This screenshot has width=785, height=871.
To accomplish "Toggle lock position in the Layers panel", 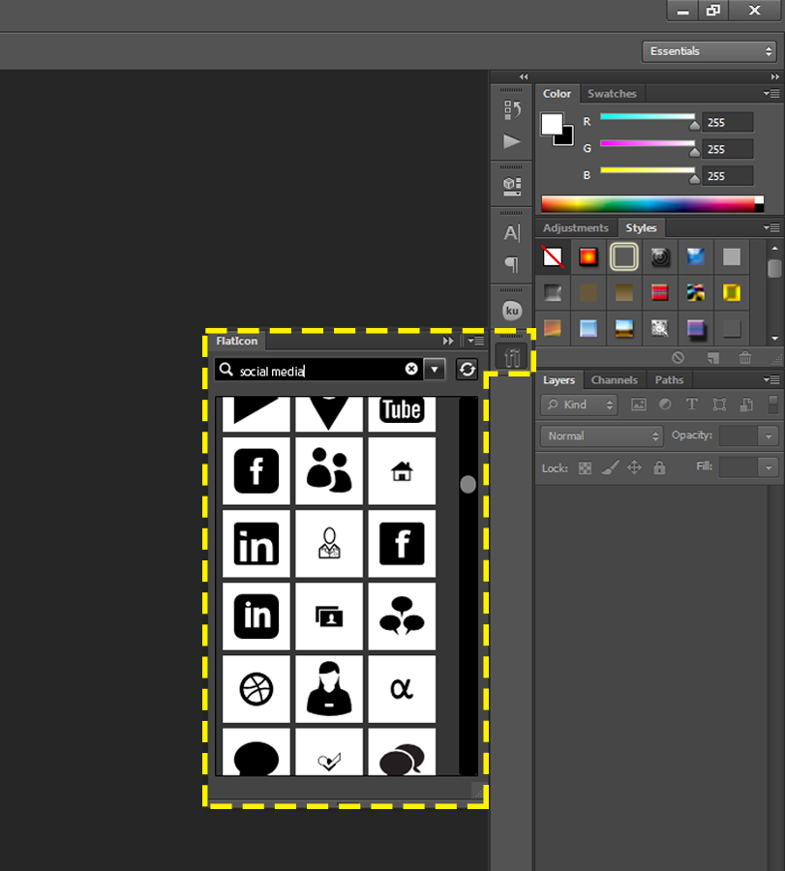I will [634, 467].
